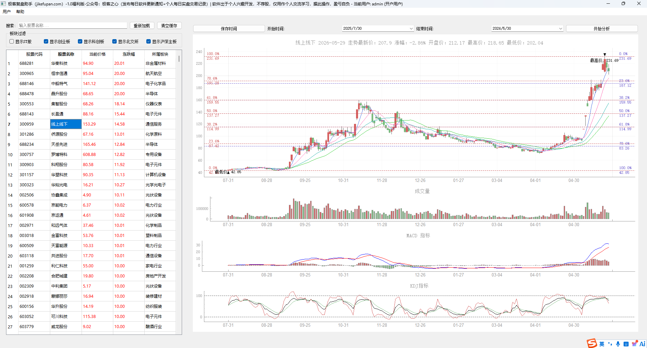This screenshot has width=647, height=348.
Task: Click the app icon in title bar
Action: [x=3, y=4]
